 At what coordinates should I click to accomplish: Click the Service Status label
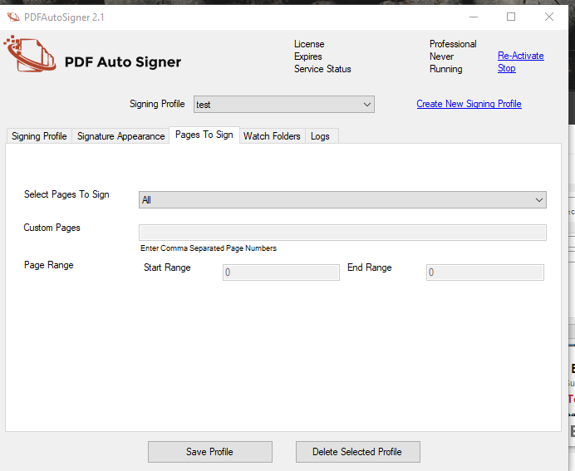pyautogui.click(x=322, y=69)
